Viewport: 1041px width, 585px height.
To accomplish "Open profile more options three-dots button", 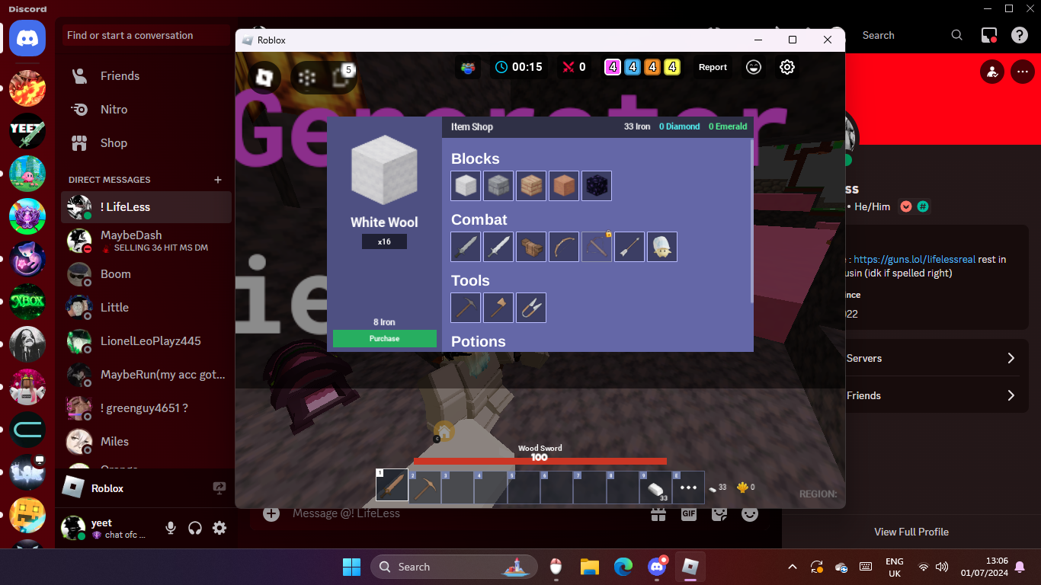I will pos(1022,72).
